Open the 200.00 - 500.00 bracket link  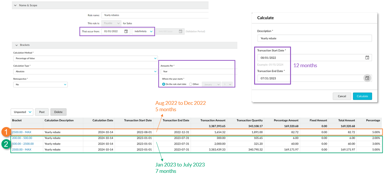click(x=22, y=138)
